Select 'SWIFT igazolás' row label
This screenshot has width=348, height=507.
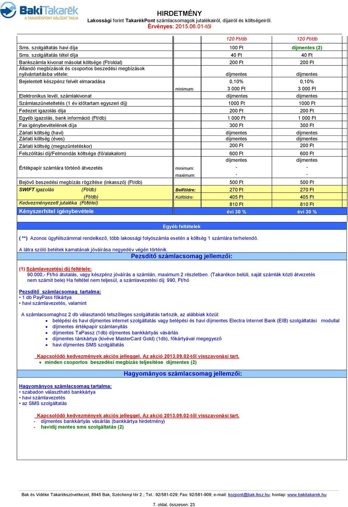tap(37, 190)
